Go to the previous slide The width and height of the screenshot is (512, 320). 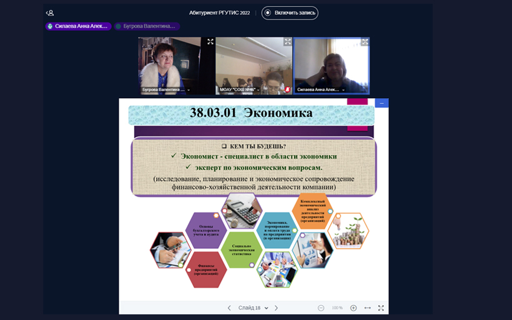click(229, 308)
